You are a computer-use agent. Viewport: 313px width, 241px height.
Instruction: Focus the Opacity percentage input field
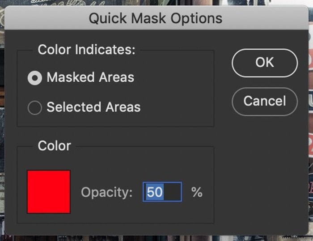tap(162, 192)
